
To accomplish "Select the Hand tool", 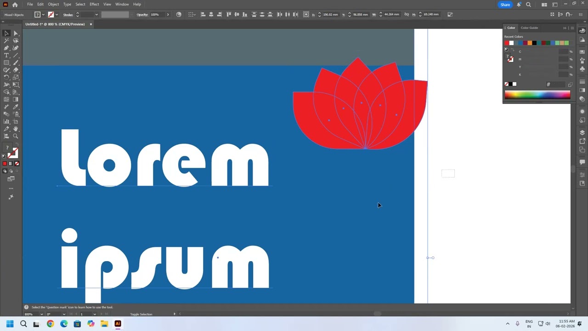I will 16,129.
